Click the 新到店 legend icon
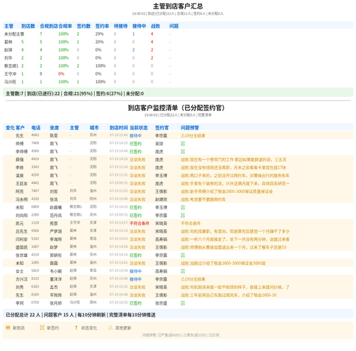This screenshot has height=351, width=356. [8, 328]
